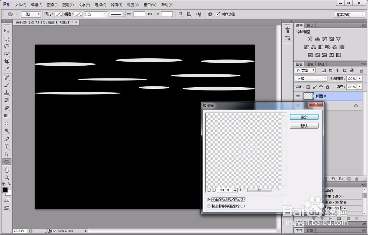Select the Lasso tool
This screenshot has height=235, width=368.
[7, 46]
